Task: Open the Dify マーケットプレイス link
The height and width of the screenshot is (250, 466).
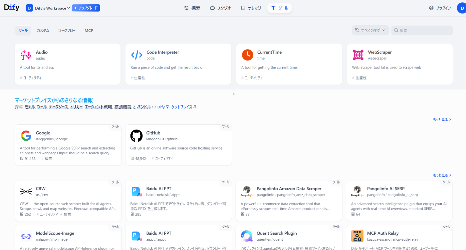Action: tap(177, 107)
